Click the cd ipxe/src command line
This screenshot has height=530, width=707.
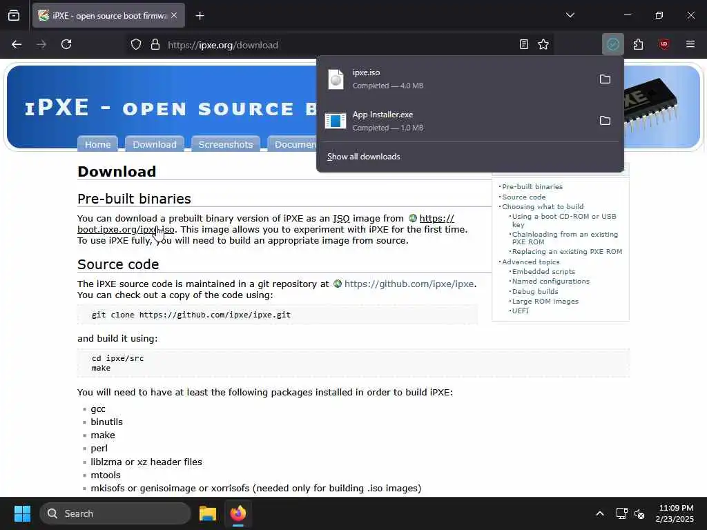tap(117, 358)
